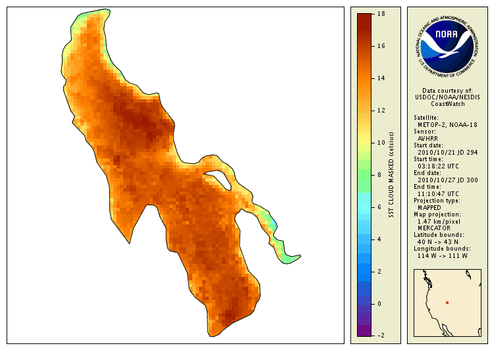Viewport: 494px width, 350px height.
Task: Select the '10' colorbar tick label
Action: [x=381, y=143]
